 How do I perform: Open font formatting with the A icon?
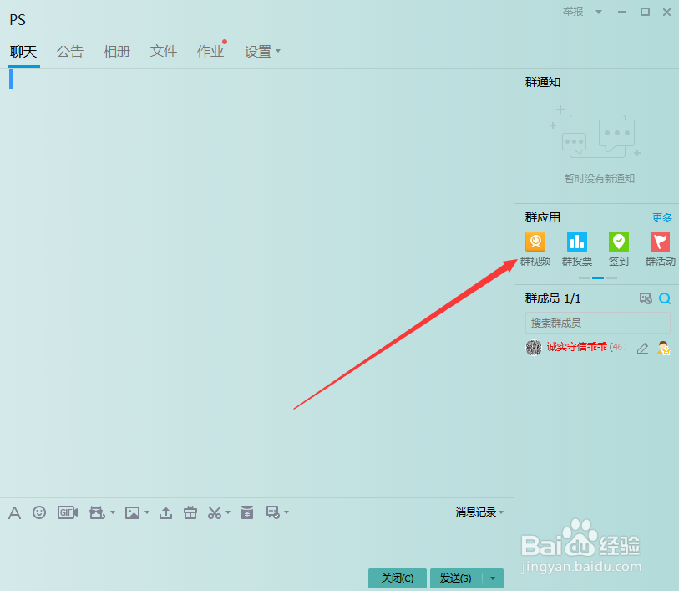pyautogui.click(x=14, y=512)
